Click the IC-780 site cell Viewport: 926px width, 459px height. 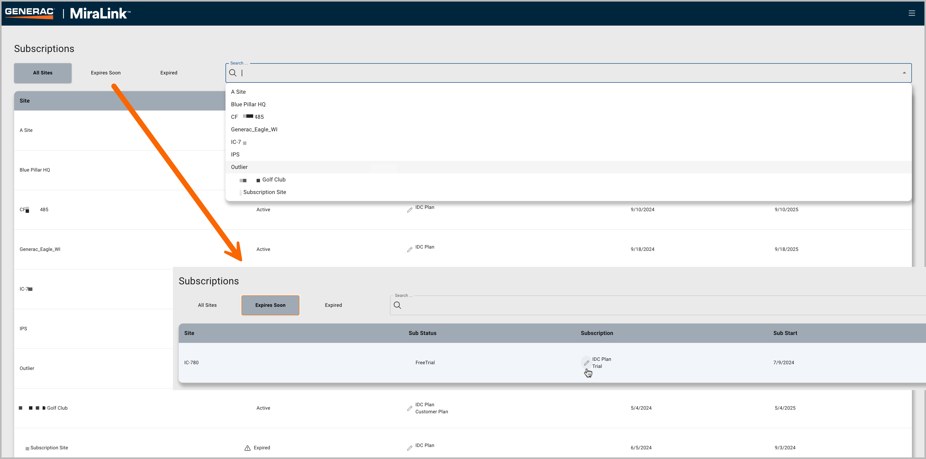coord(191,363)
